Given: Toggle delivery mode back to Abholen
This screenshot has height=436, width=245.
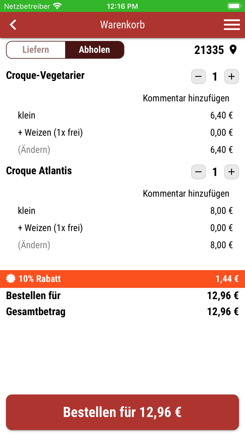Looking at the screenshot, I should click(94, 49).
